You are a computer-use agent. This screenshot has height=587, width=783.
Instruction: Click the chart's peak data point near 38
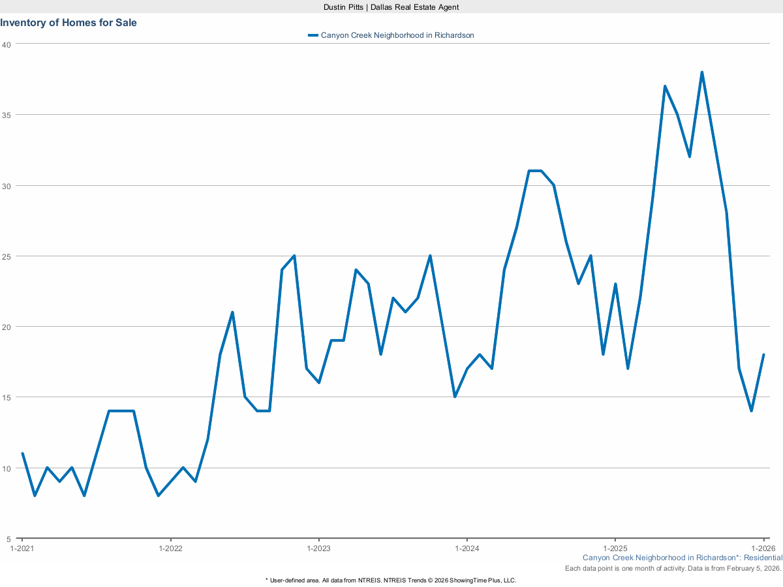703,72
